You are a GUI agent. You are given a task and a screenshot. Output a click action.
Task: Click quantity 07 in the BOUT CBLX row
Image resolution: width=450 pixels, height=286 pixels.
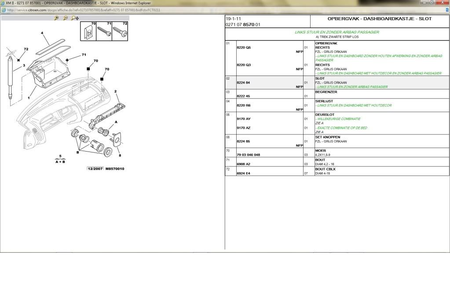pyautogui.click(x=306, y=174)
